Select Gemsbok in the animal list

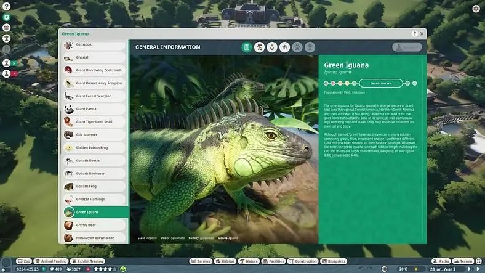(94, 45)
